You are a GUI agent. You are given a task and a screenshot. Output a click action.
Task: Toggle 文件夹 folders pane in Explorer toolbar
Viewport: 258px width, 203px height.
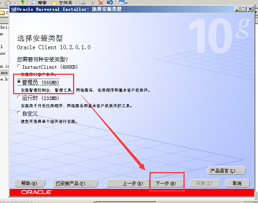coord(62,3)
